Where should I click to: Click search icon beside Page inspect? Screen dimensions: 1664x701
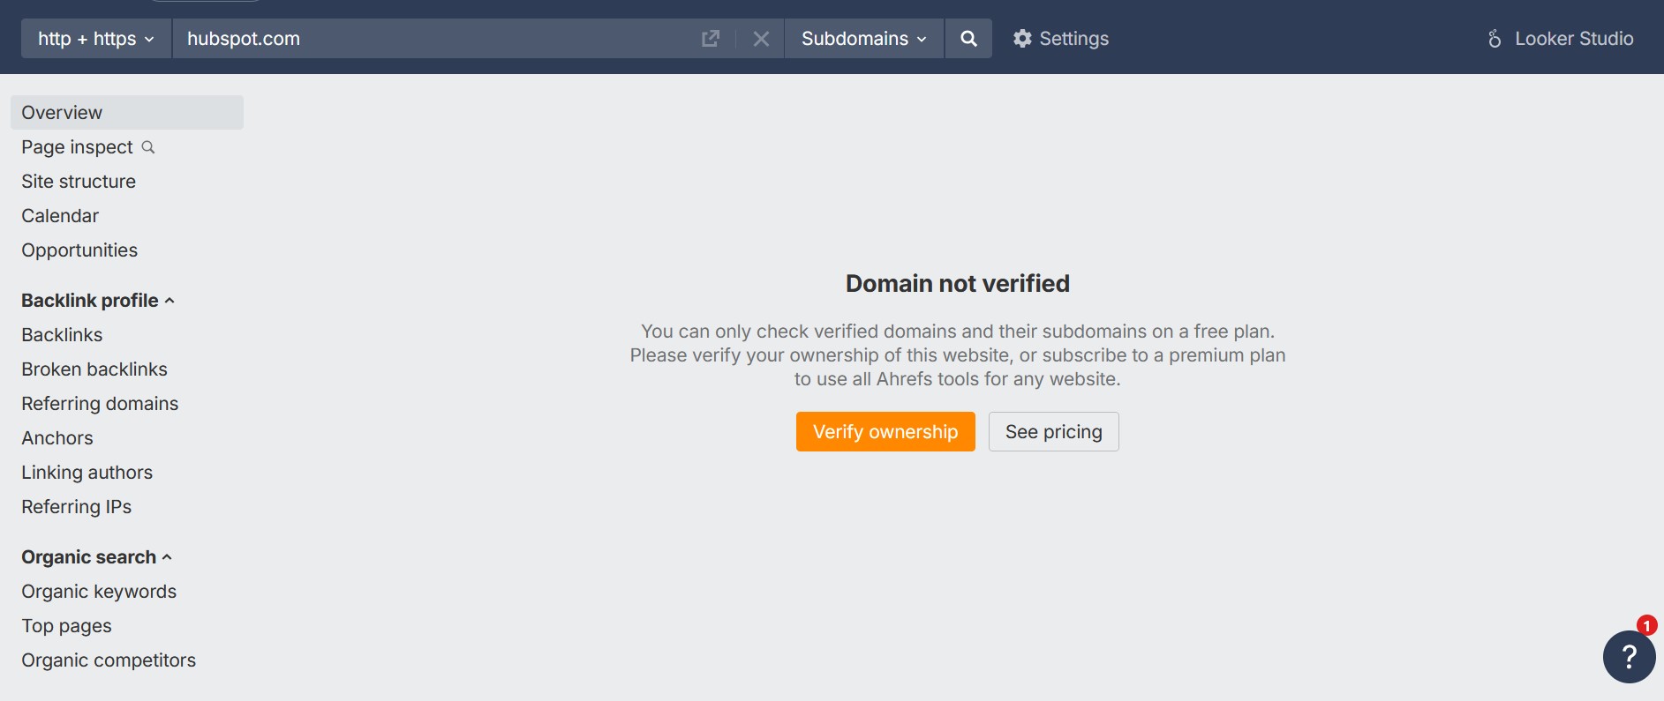[148, 147]
